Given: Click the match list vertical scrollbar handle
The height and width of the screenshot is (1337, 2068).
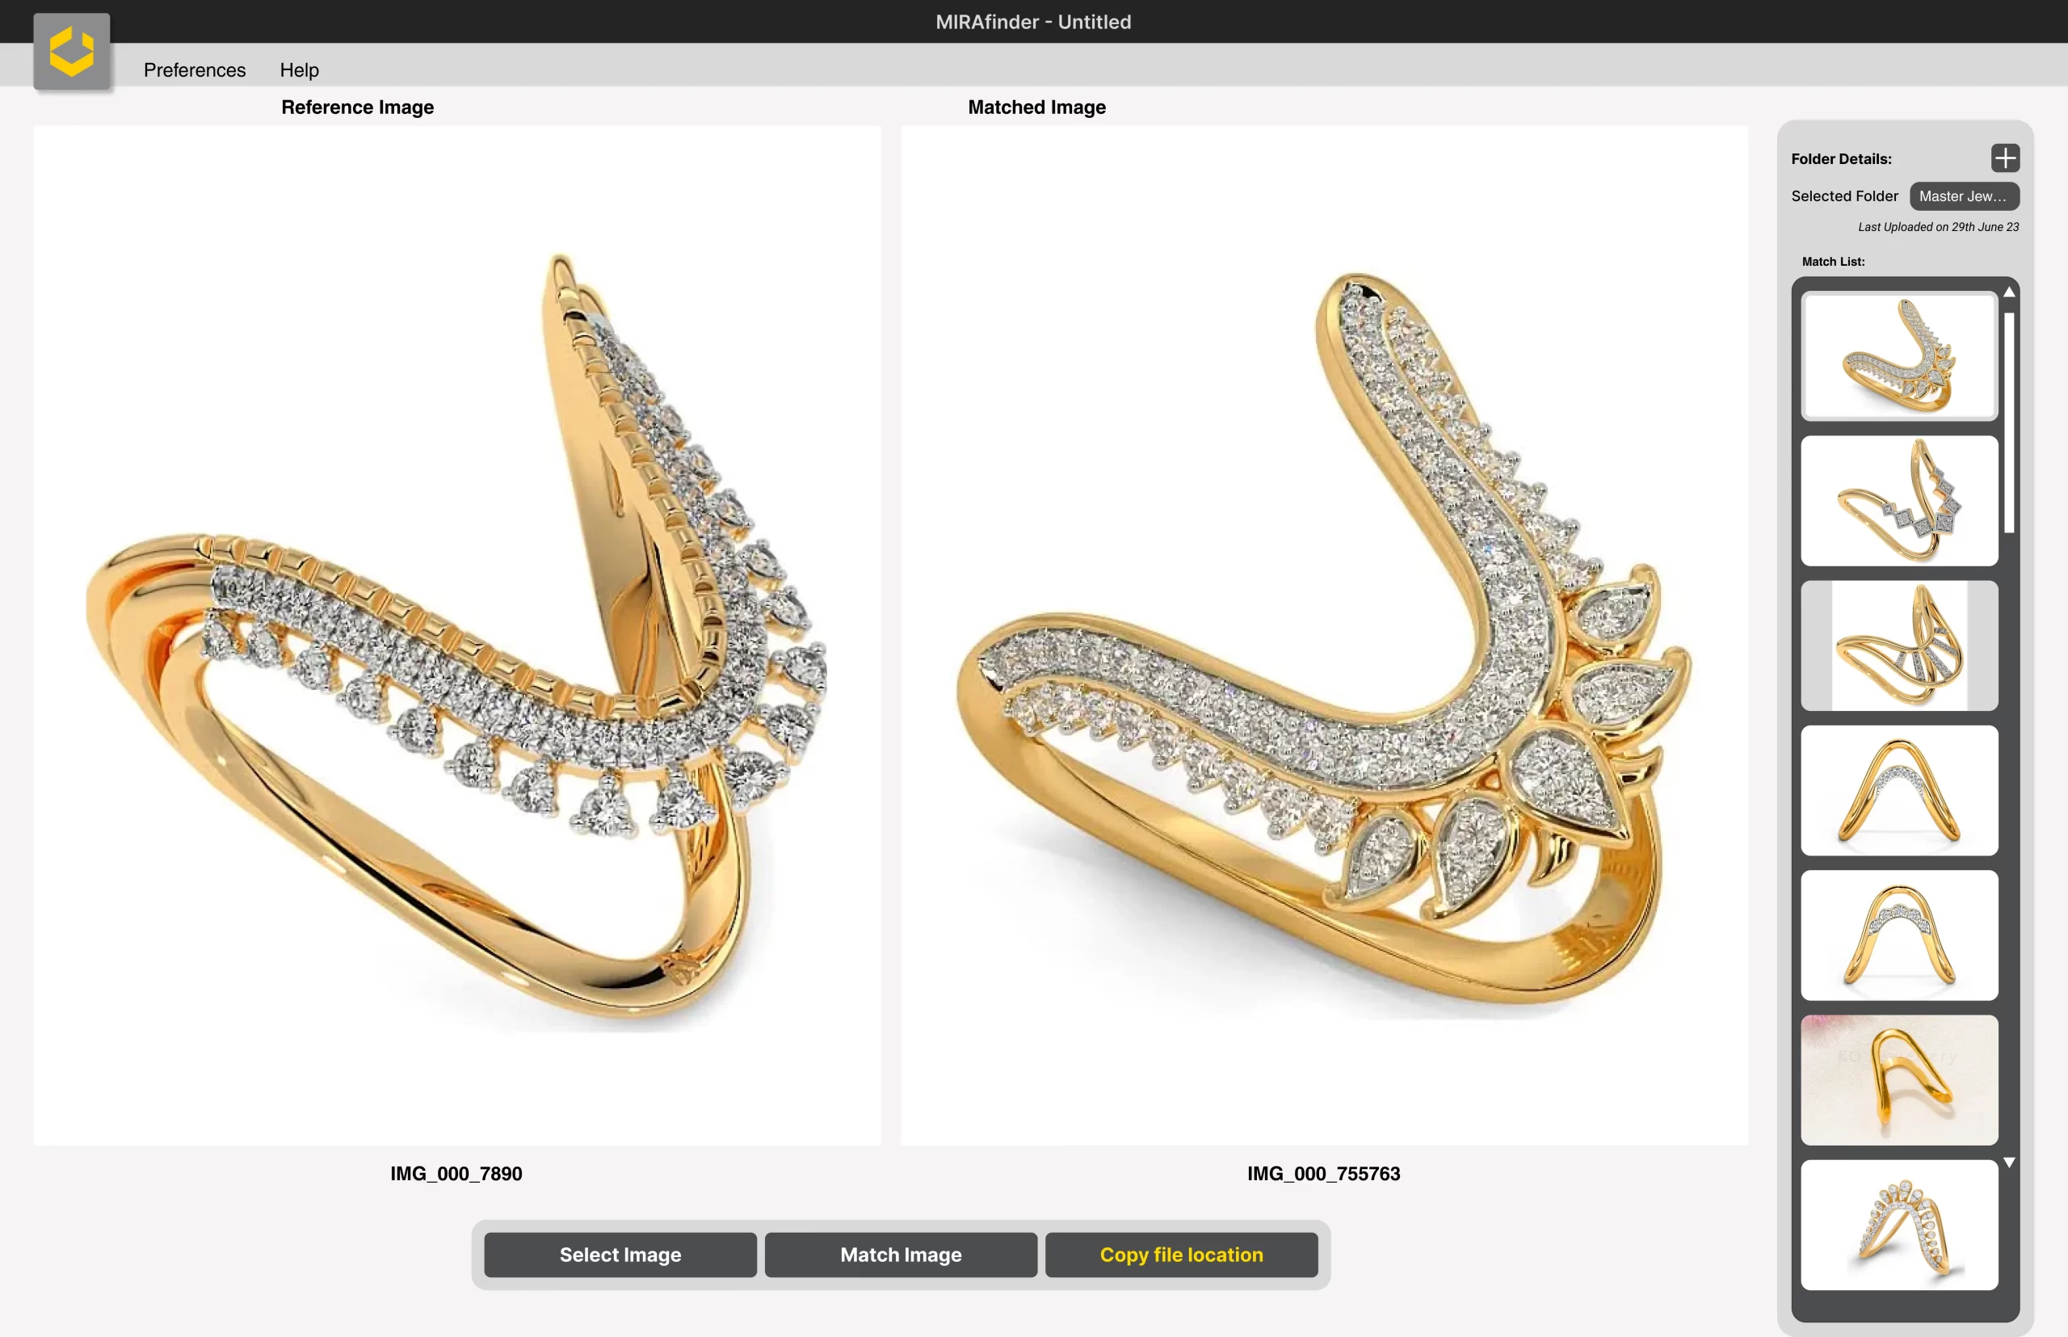Looking at the screenshot, I should tap(2008, 423).
